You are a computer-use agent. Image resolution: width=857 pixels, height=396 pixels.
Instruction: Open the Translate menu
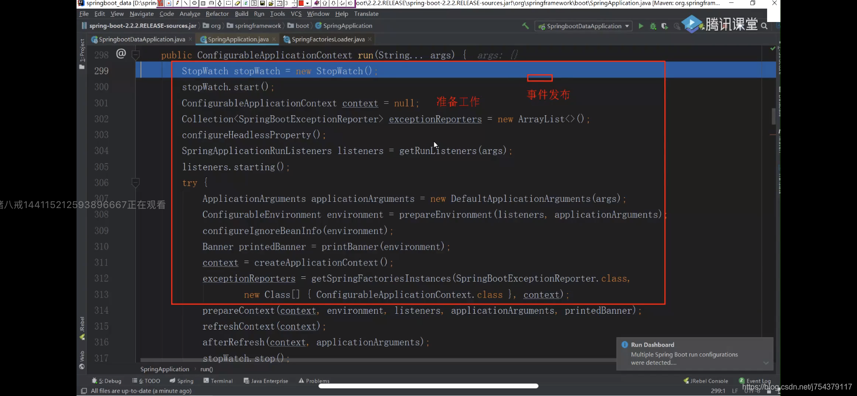[x=366, y=14]
